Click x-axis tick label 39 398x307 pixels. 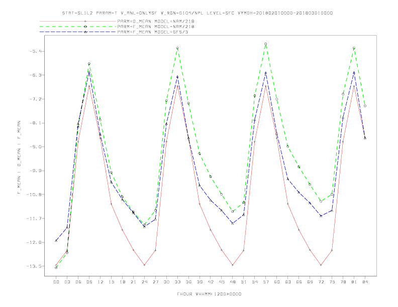point(200,282)
